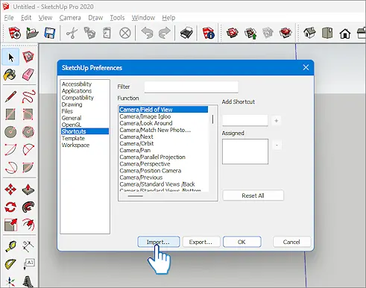Image resolution: width=366 pixels, height=288 pixels.
Task: Select the Follow Me tool
Action: point(28,207)
